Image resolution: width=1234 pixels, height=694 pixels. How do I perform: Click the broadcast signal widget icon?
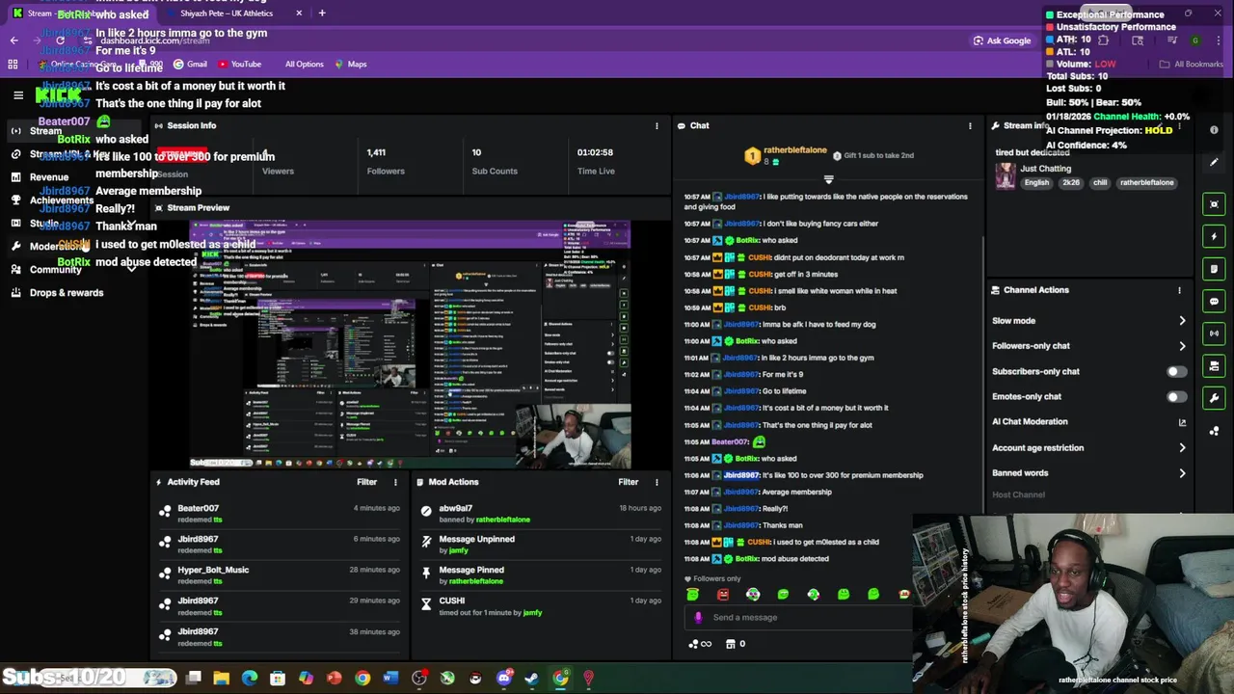(1214, 334)
